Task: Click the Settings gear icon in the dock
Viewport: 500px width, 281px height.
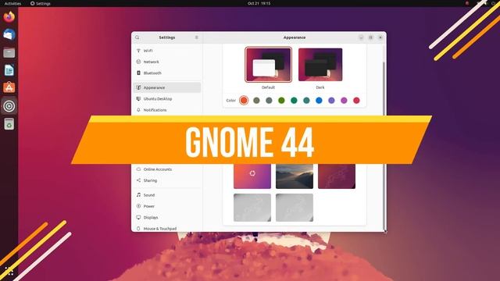Action: pyautogui.click(x=9, y=106)
